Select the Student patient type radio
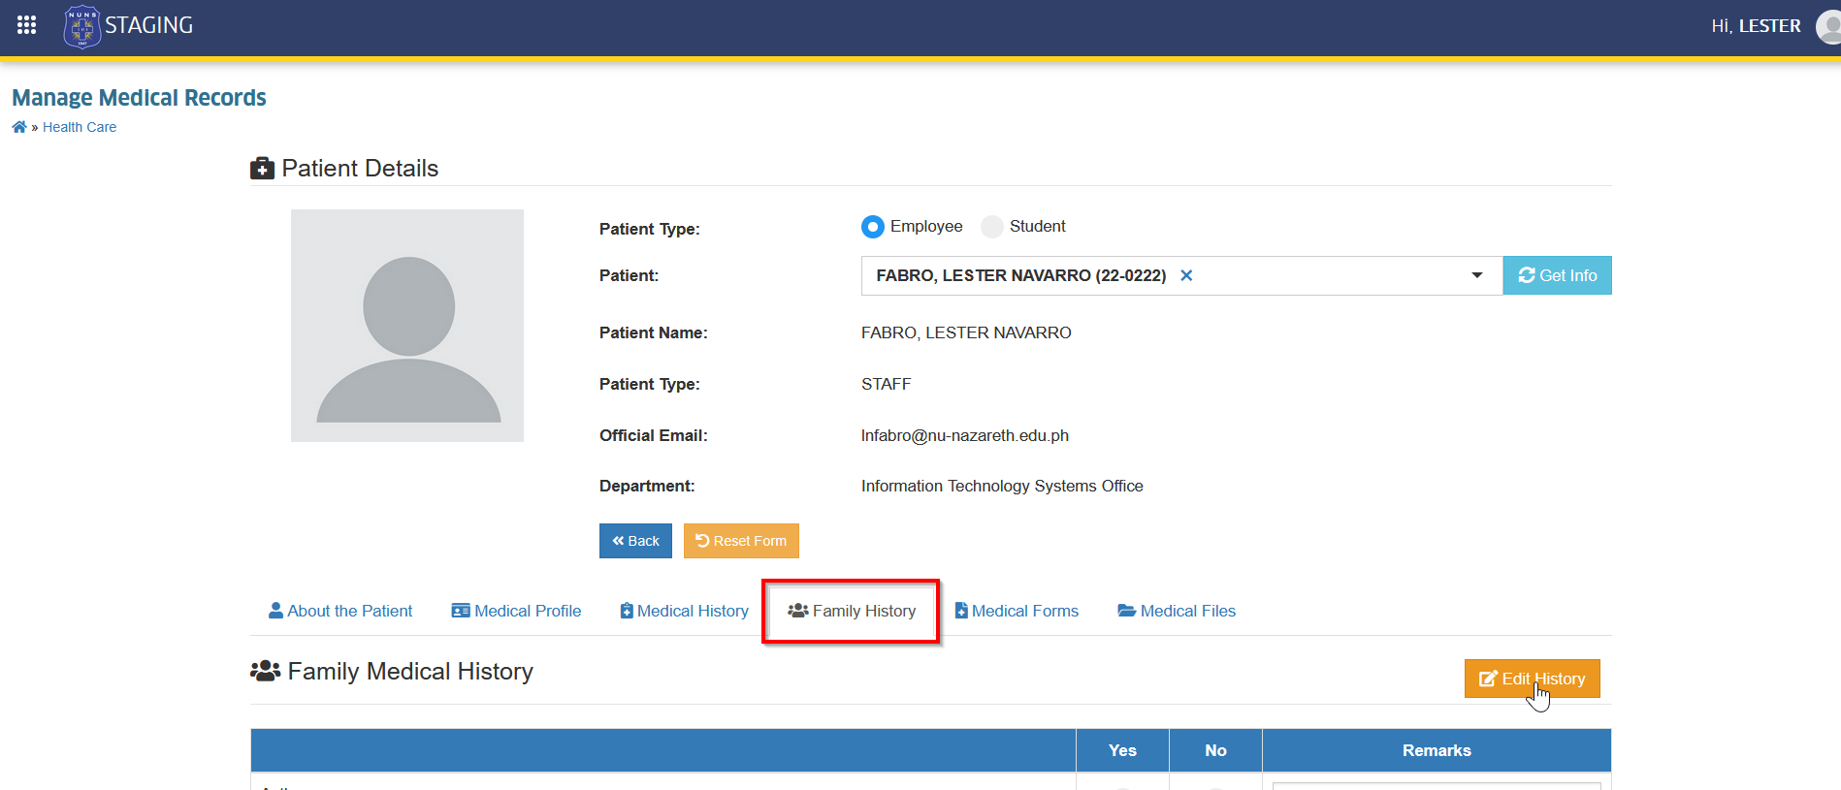The height and width of the screenshot is (790, 1841). coord(992,227)
